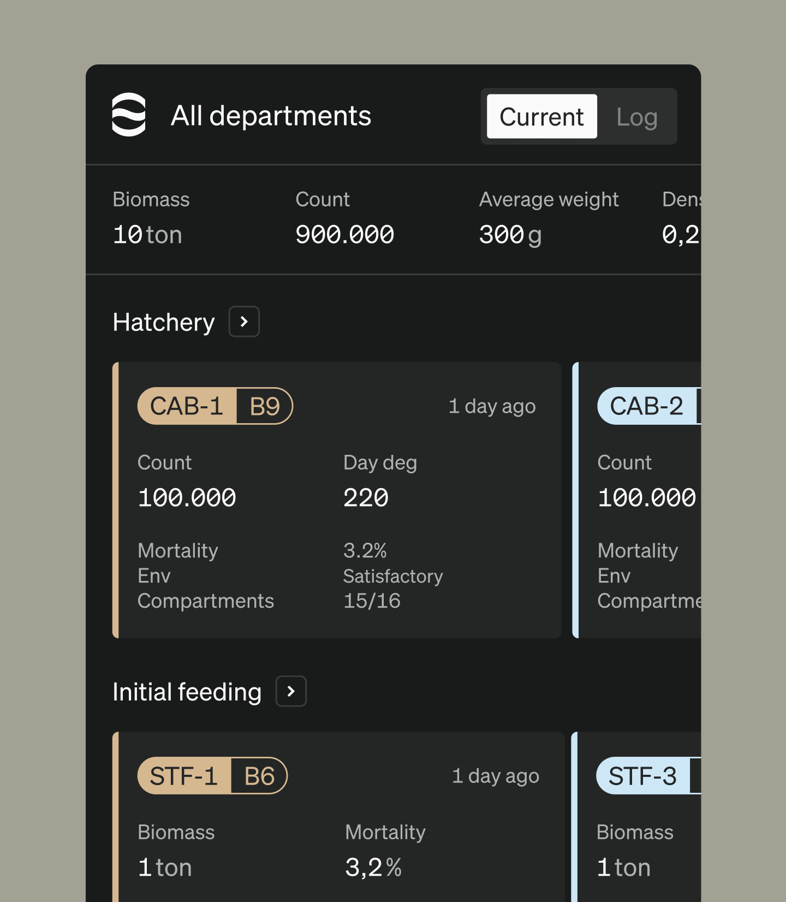Screen dimensions: 786x902
Task: Click the Initial feeding heading
Action: [187, 692]
